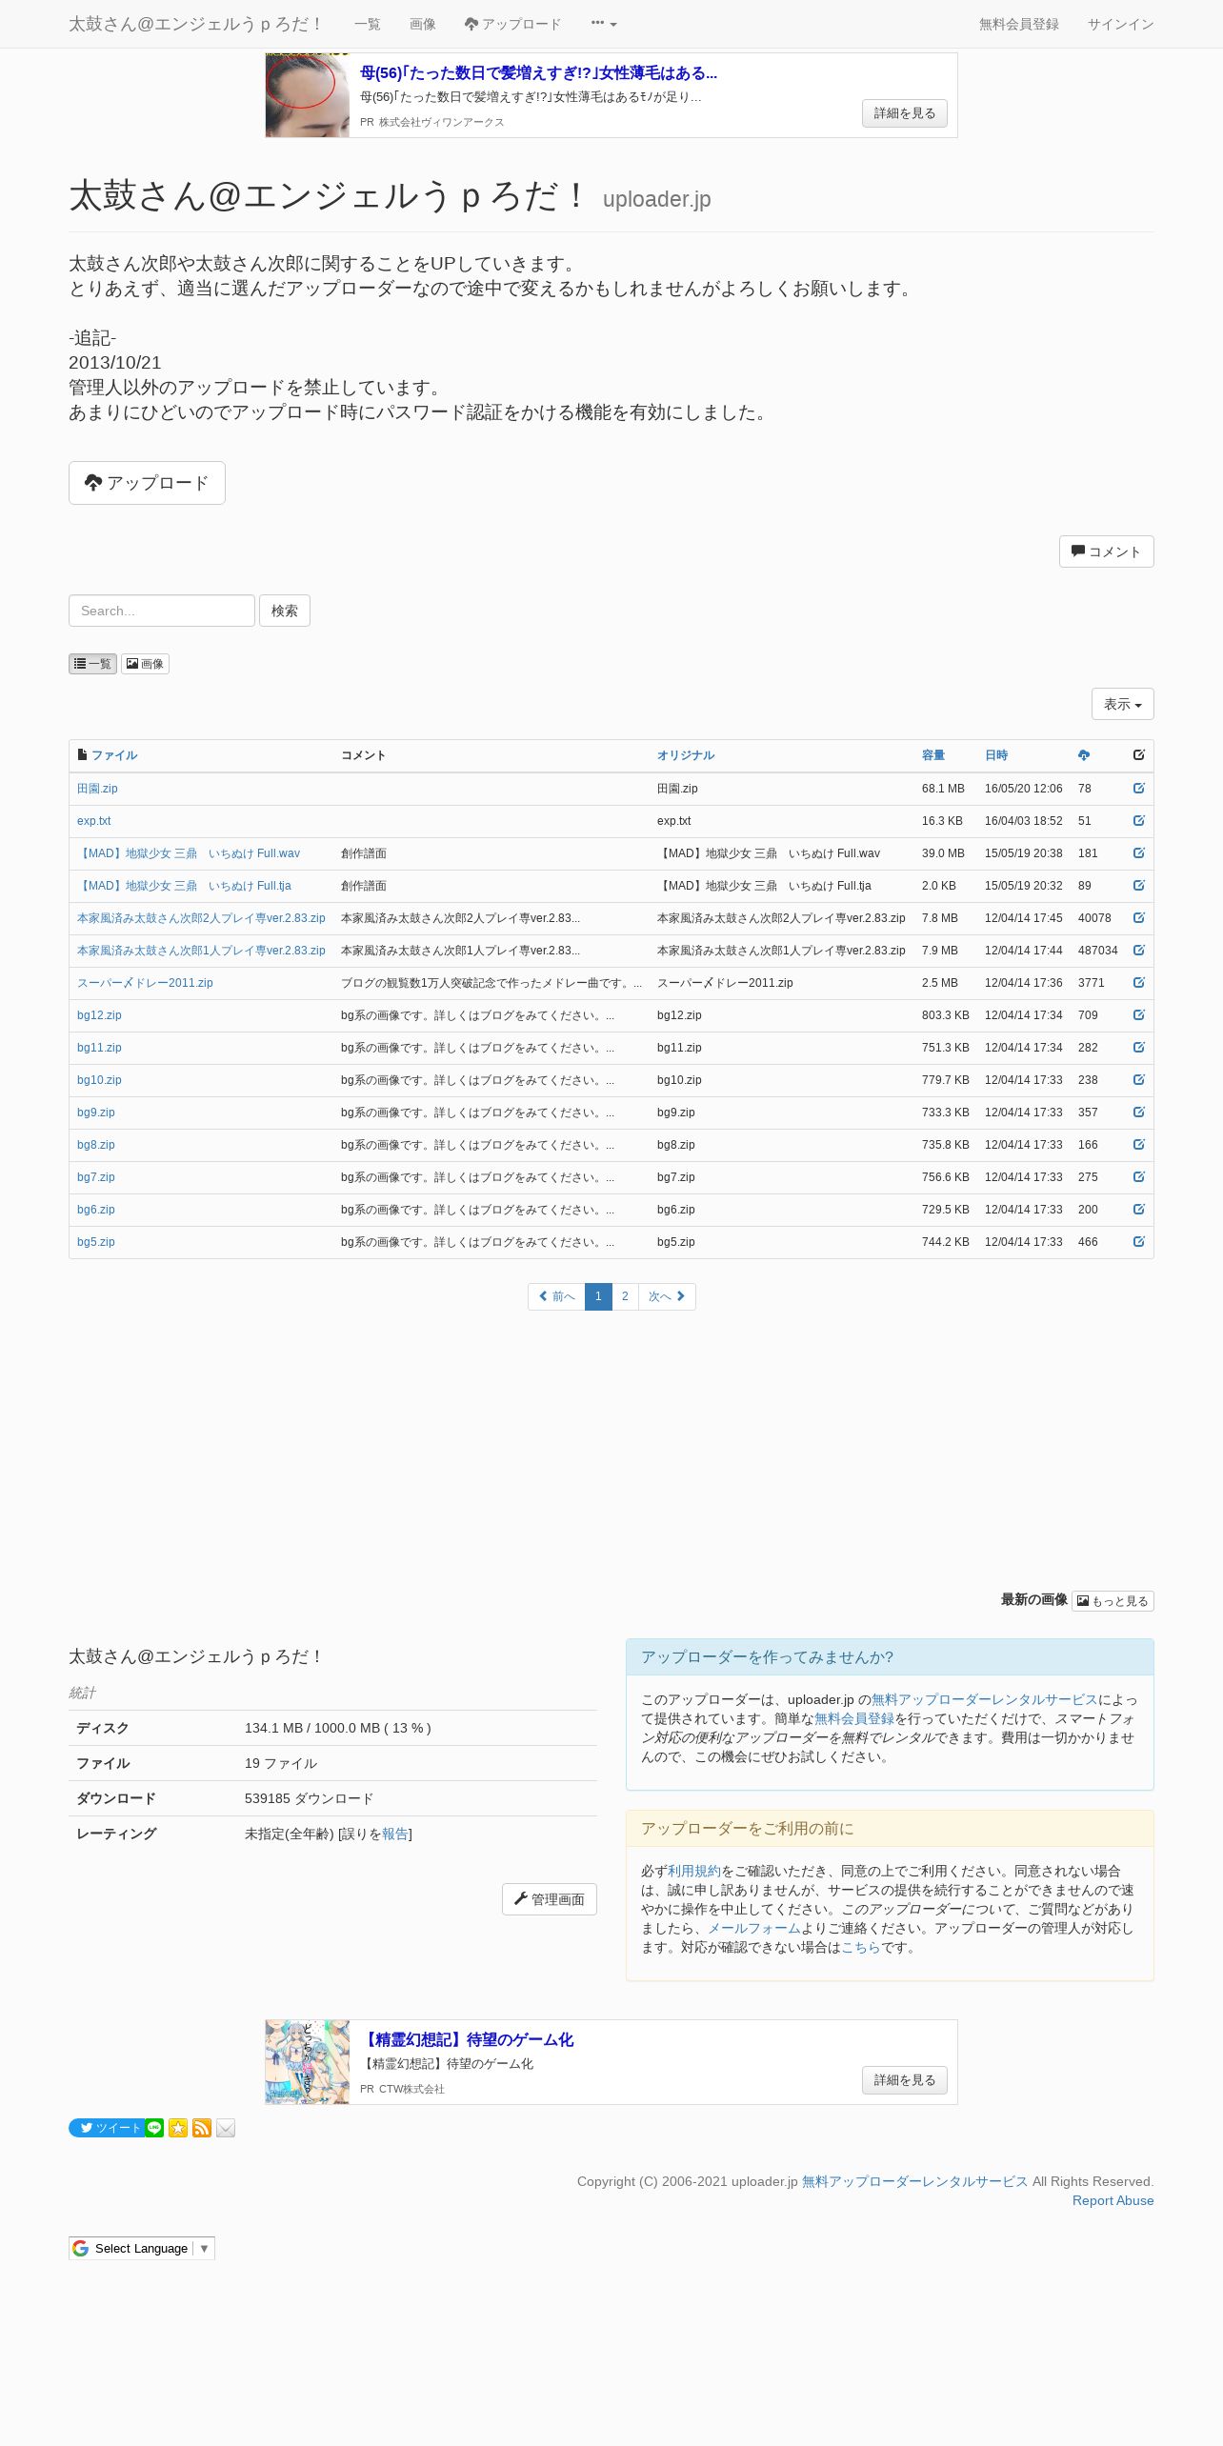Click 詳細を見る on top ad
The width and height of the screenshot is (1223, 2446).
(905, 113)
